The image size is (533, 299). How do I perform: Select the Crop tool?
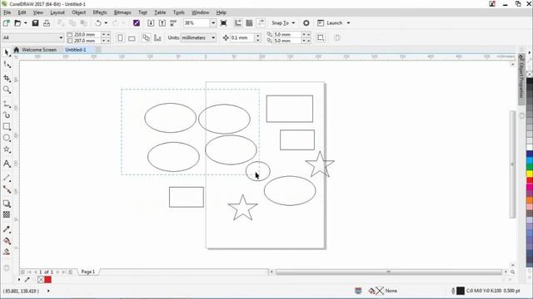coord(7,78)
